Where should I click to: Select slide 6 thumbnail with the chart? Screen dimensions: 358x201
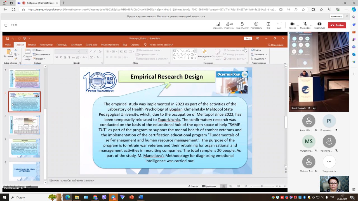click(x=25, y=125)
